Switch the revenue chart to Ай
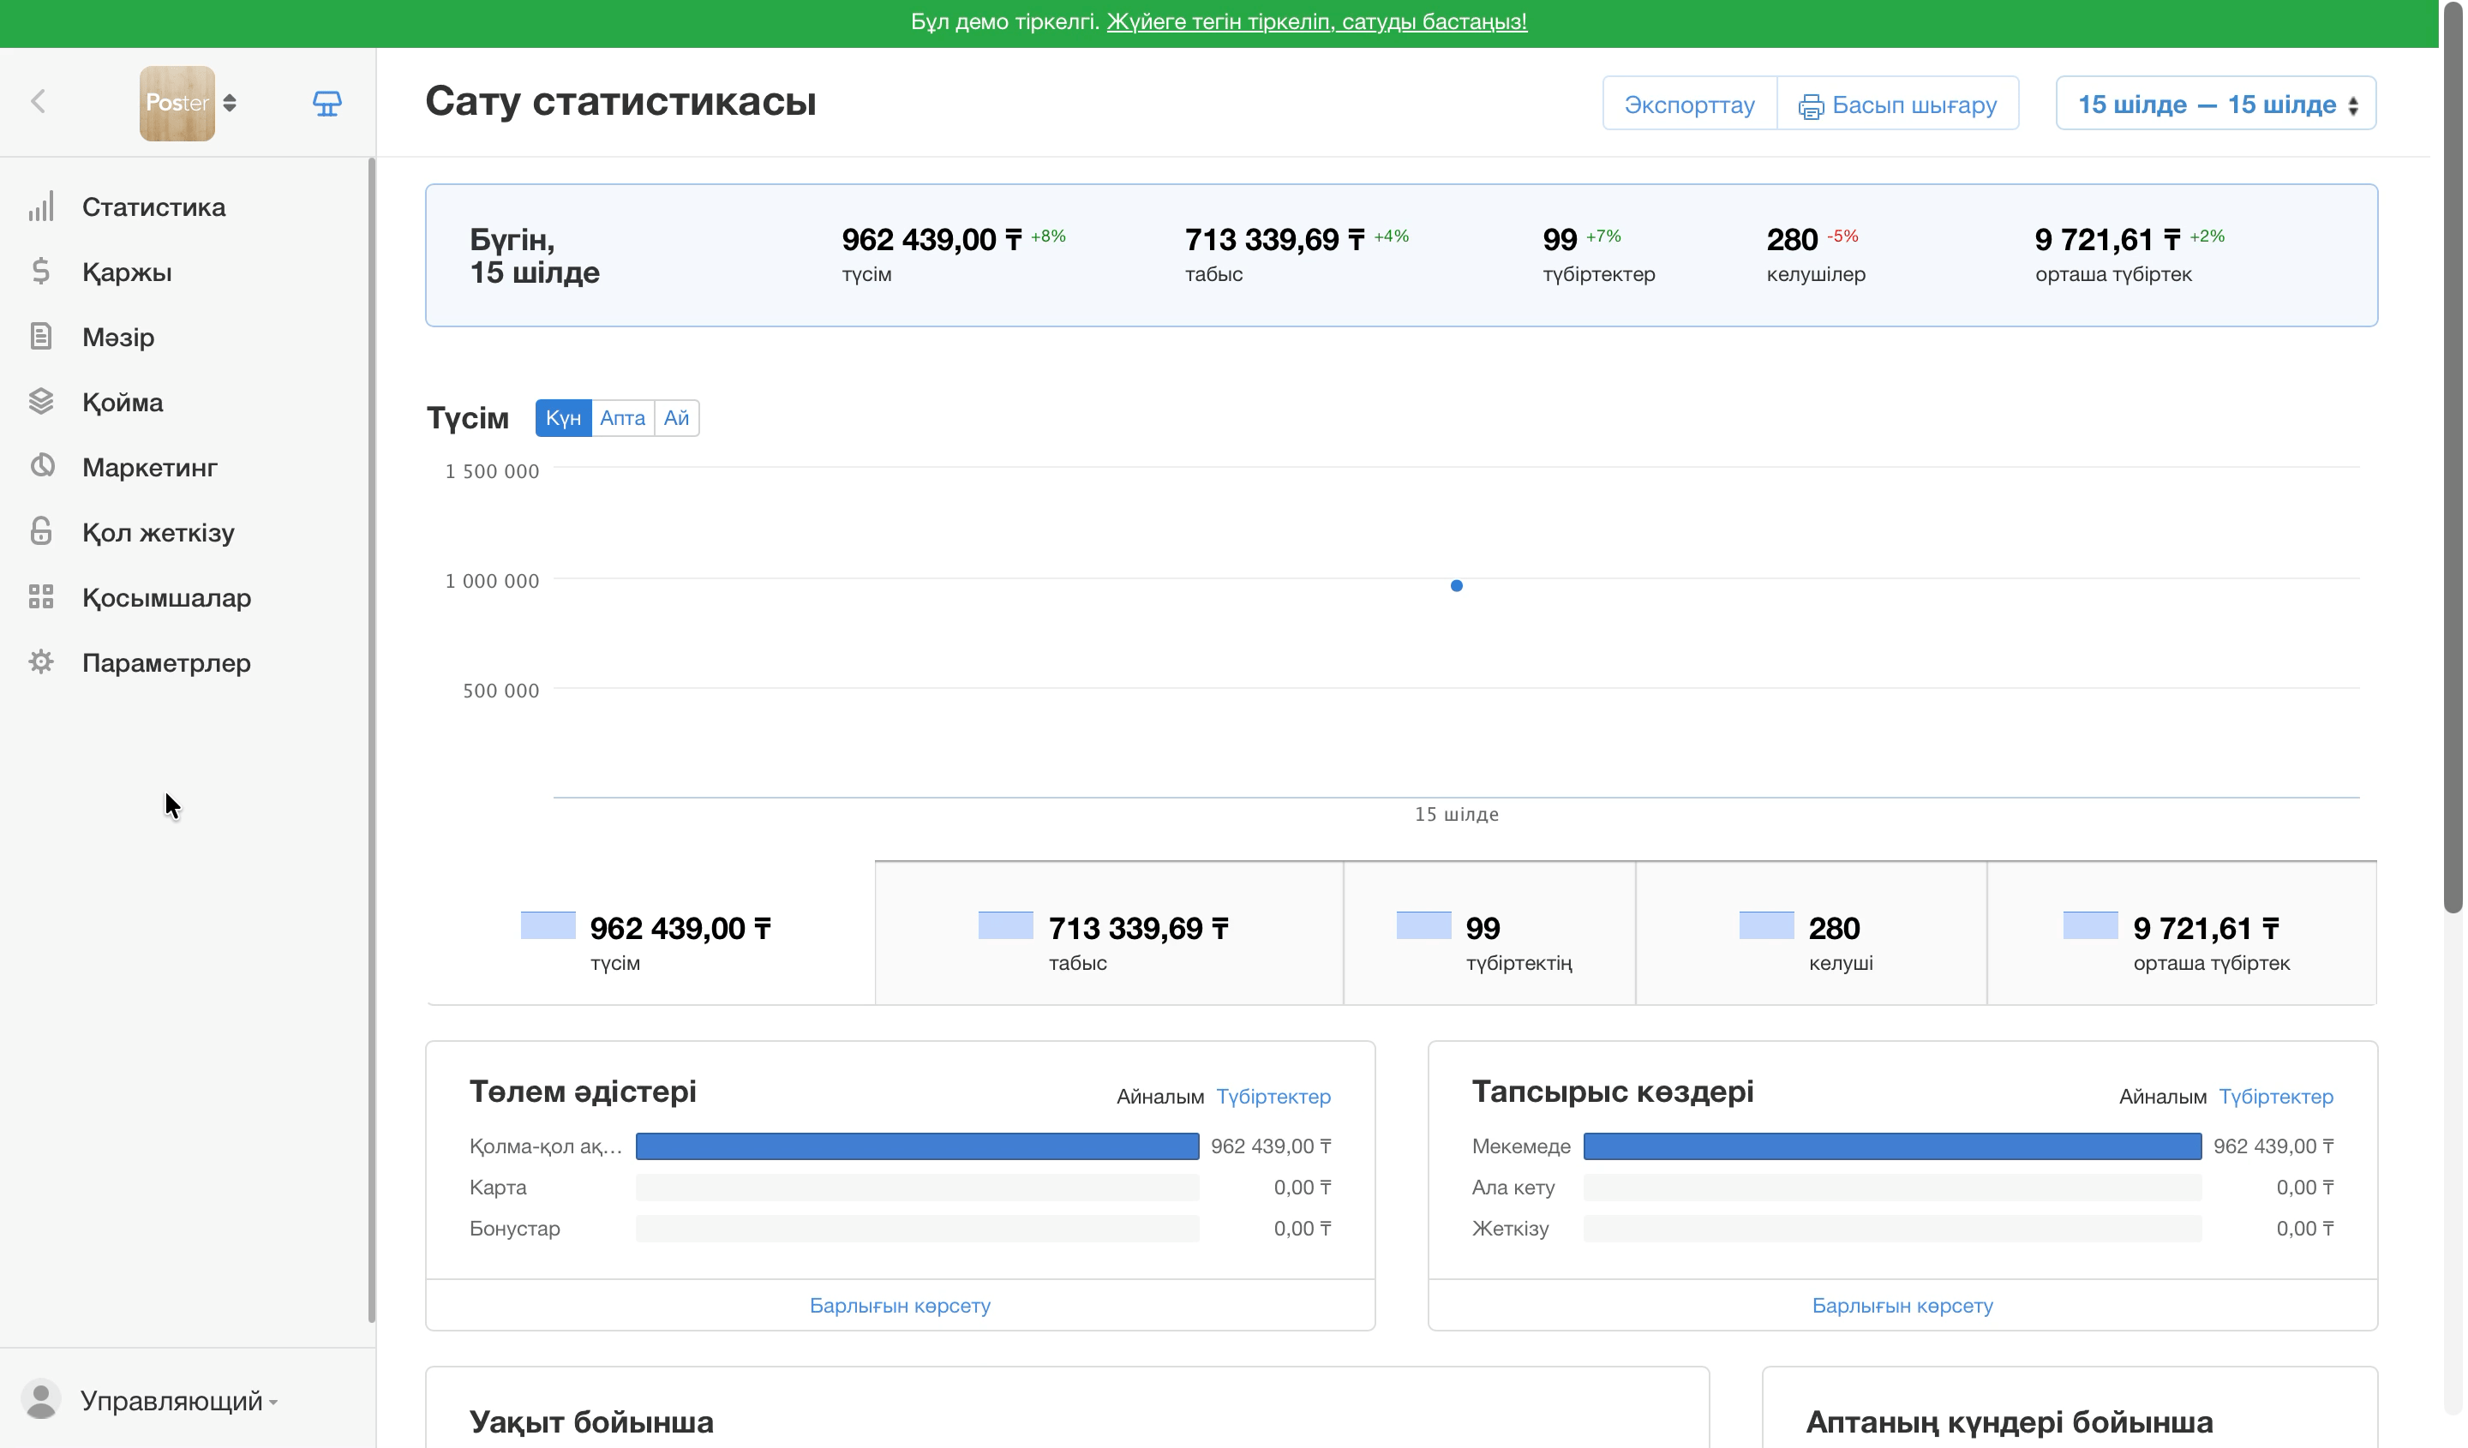The width and height of the screenshot is (2468, 1448). click(677, 418)
